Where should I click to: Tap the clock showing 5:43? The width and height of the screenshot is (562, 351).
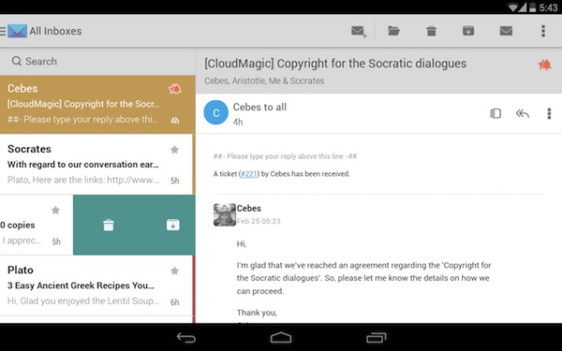(548, 7)
